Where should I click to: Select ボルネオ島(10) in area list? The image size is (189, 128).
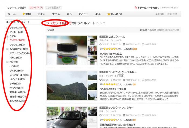[x=17, y=101]
